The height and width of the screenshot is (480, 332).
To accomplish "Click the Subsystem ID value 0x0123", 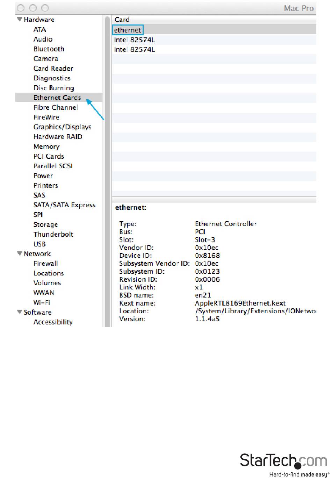I will (x=207, y=271).
